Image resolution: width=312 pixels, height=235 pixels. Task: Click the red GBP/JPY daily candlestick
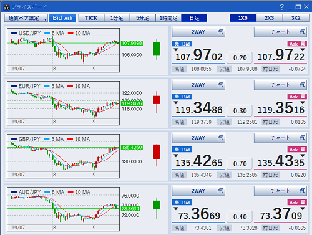(157, 155)
